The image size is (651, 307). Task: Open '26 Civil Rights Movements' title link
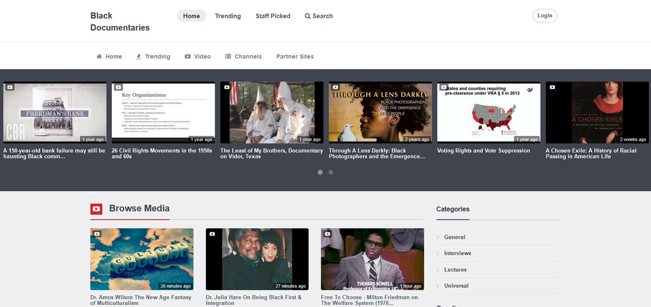162,153
